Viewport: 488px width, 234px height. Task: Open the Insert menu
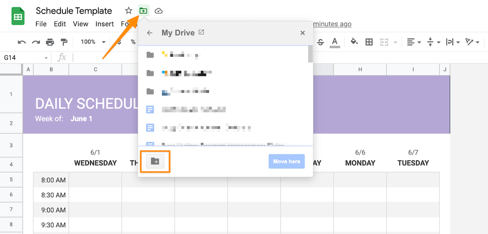pyautogui.click(x=104, y=24)
